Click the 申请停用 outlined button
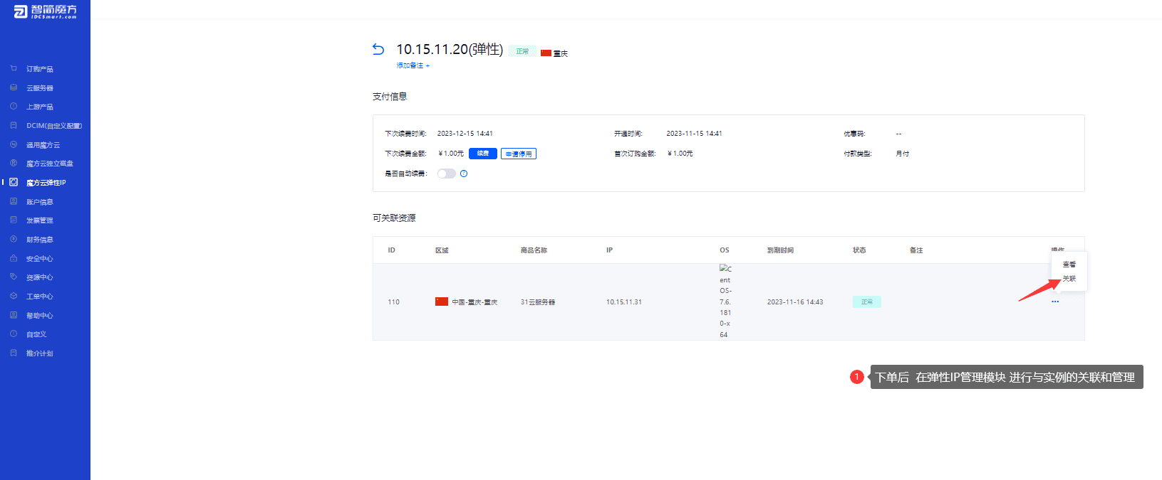1162x480 pixels. 519,154
